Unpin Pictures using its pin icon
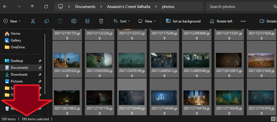 pyautogui.click(x=40, y=81)
